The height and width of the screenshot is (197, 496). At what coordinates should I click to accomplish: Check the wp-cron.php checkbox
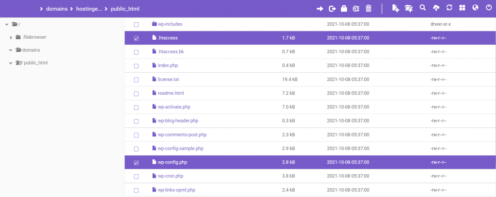[136, 177]
